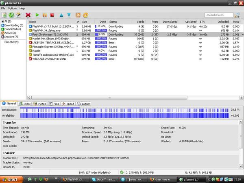Select the Wild.Child.DVDRip.XviD-DoNE torrent
Viewport: 244px width, 183px height.
click(x=135, y=59)
